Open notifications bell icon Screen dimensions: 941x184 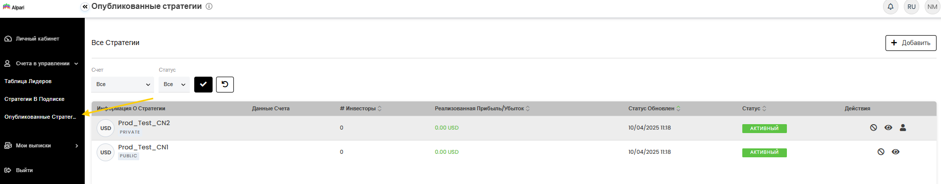pyautogui.click(x=890, y=7)
